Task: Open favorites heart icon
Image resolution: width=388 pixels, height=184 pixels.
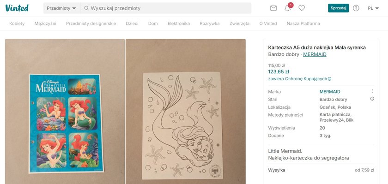Action: (x=301, y=8)
